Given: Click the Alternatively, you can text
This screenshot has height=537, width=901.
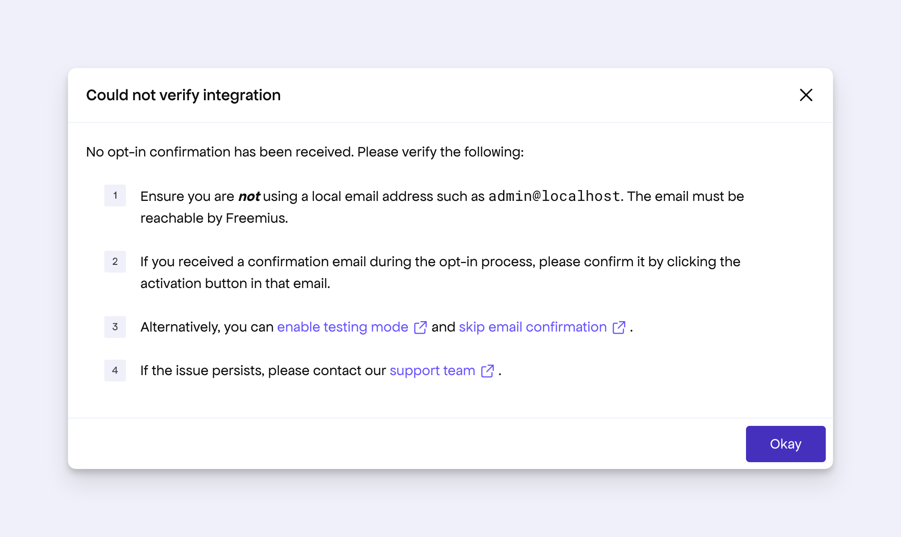Looking at the screenshot, I should [207, 327].
